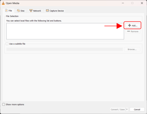Screen dimensions: 147x114
Task: Click the Browse... subtitle button
Action: point(132,49)
